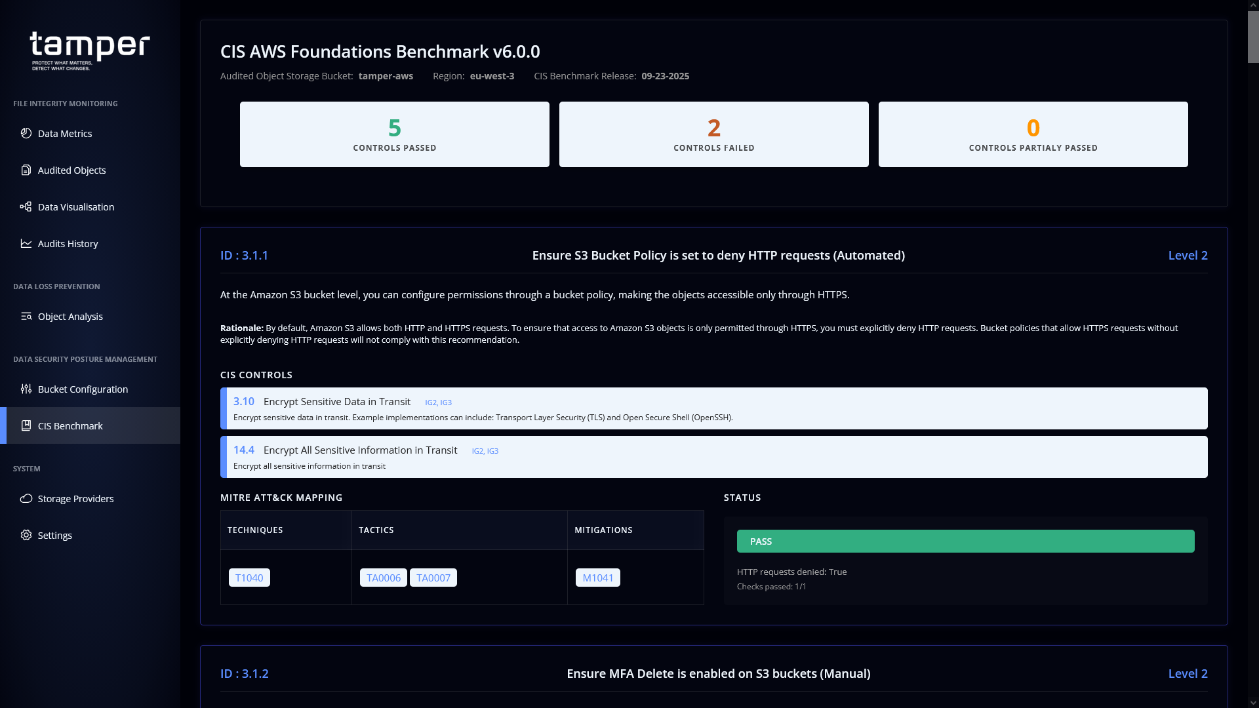Image resolution: width=1259 pixels, height=708 pixels.
Task: Click the Controls Passed summary card
Action: coord(394,134)
